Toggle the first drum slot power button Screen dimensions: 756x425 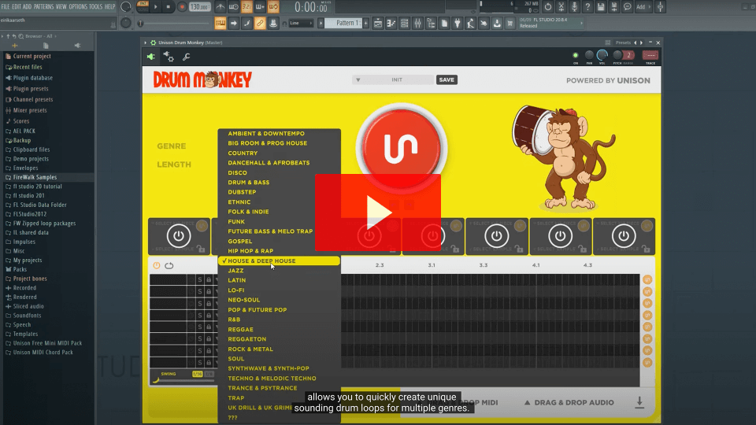(x=179, y=236)
